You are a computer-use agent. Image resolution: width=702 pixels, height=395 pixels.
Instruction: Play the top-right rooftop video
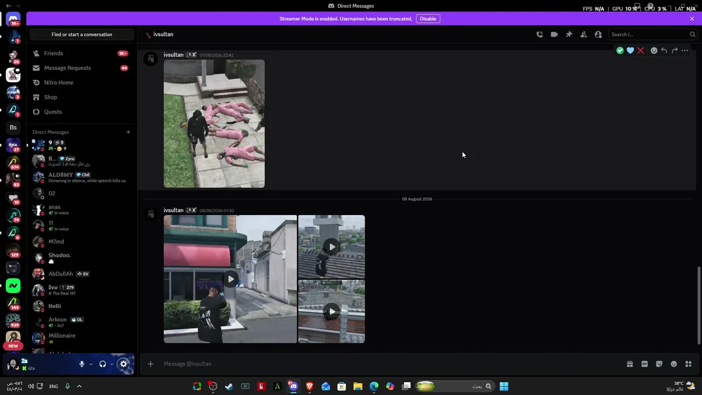[x=332, y=247]
